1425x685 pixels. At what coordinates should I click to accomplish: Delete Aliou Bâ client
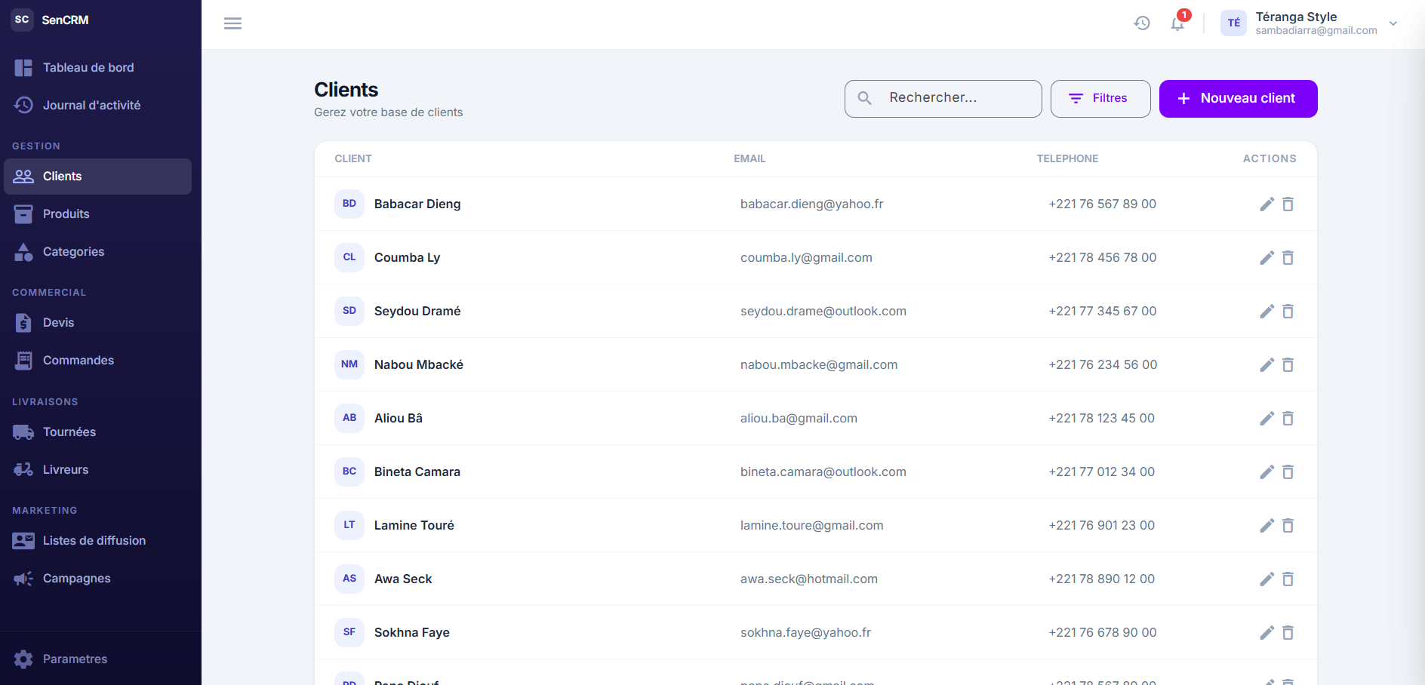(x=1288, y=419)
